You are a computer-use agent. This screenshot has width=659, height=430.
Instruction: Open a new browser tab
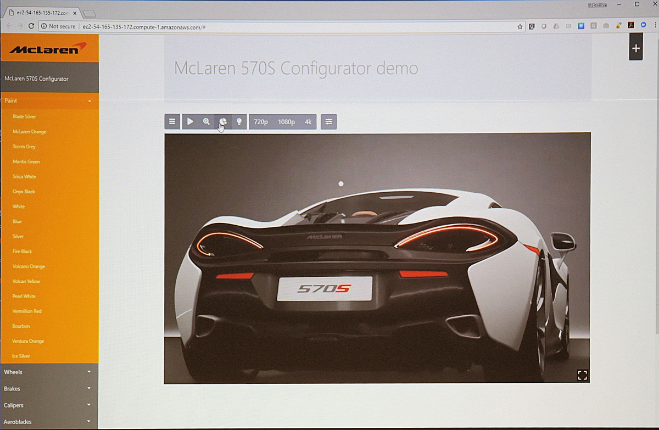pos(89,13)
